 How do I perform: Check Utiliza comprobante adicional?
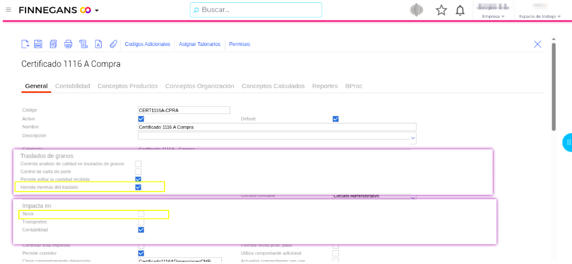coord(336,253)
